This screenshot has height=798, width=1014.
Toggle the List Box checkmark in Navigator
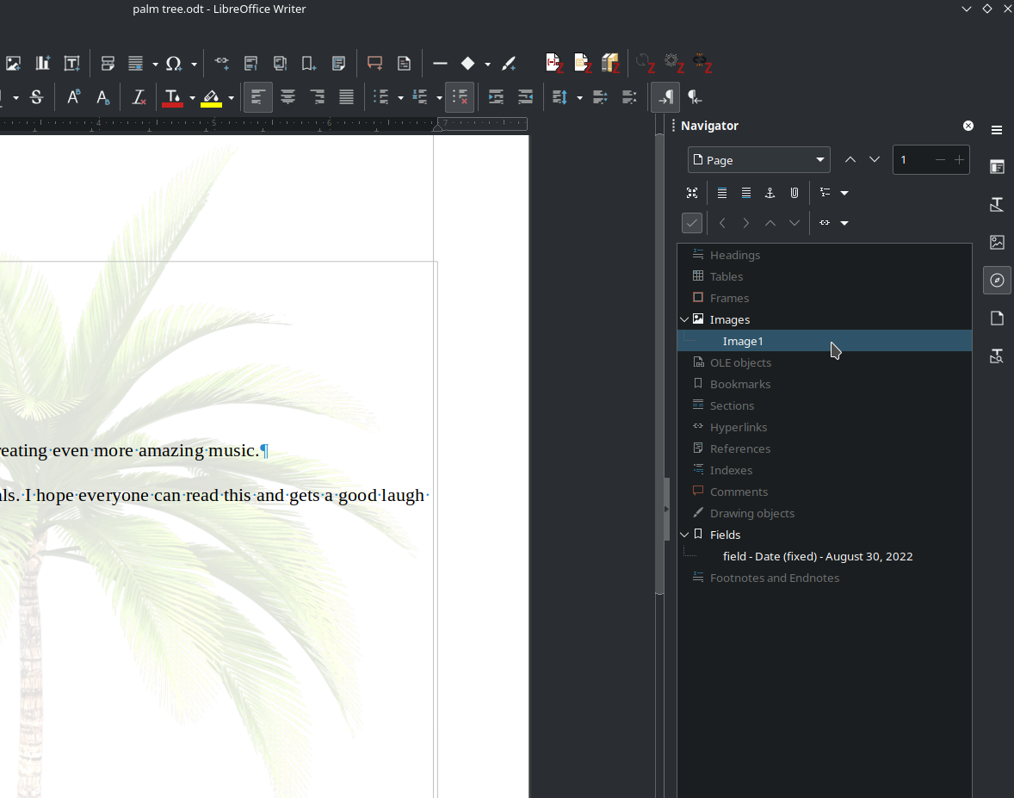click(692, 222)
